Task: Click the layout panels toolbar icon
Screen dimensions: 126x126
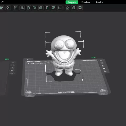Action: pyautogui.click(x=2, y=8)
